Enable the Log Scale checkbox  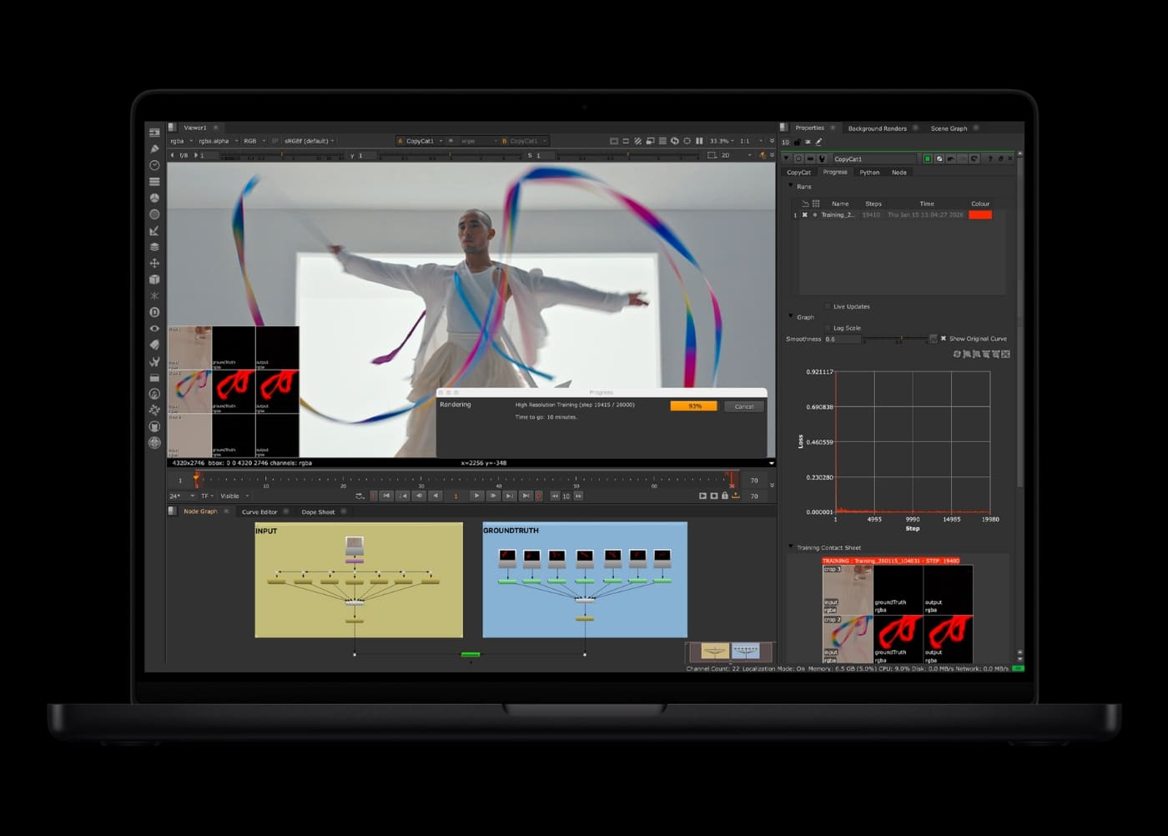(828, 328)
